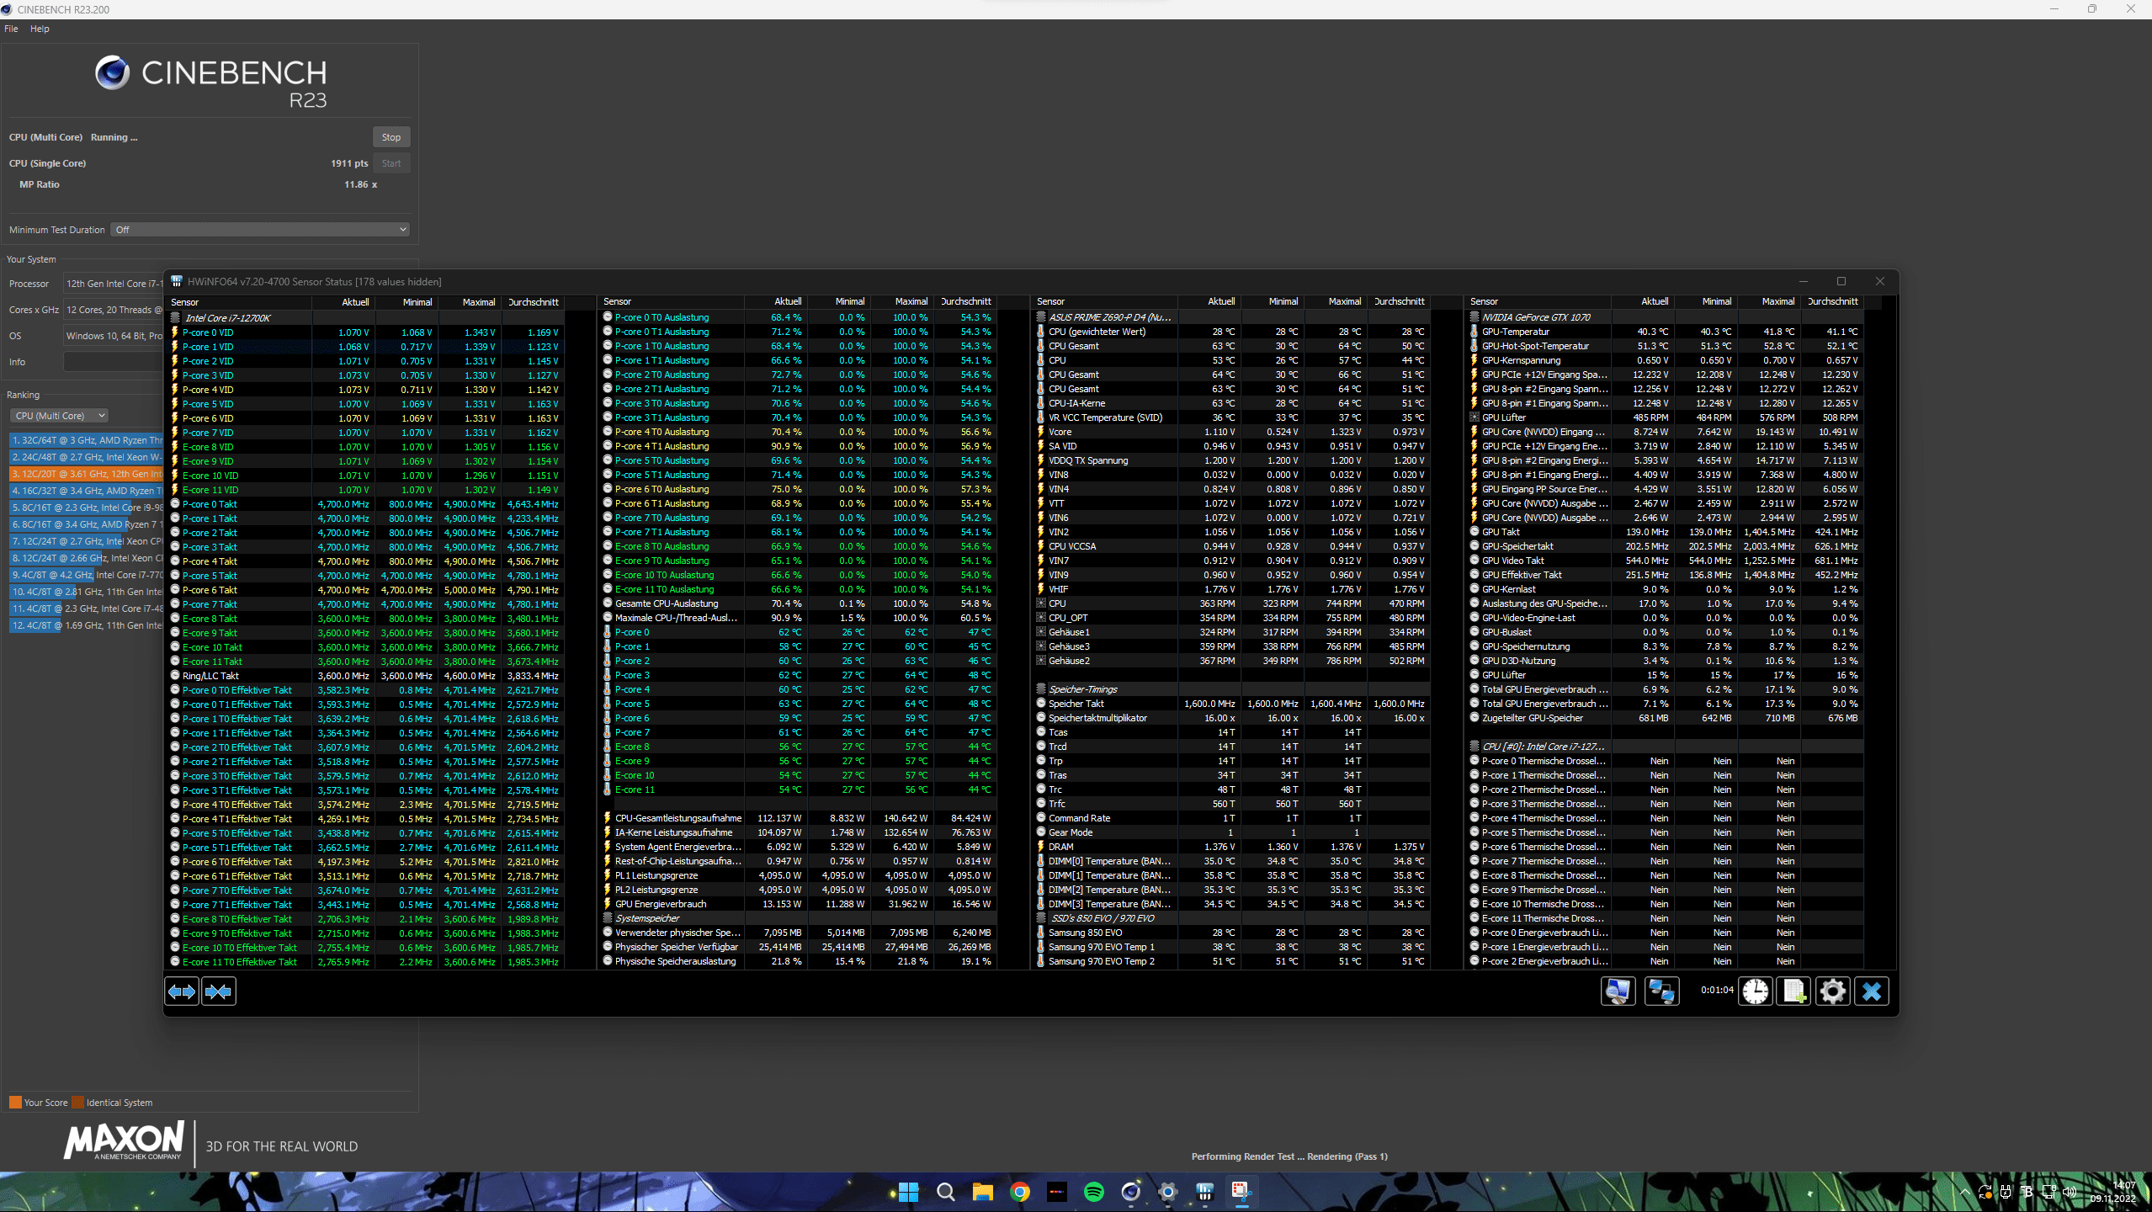The height and width of the screenshot is (1212, 2152).
Task: Click power plug tray icon
Action: click(2006, 1192)
